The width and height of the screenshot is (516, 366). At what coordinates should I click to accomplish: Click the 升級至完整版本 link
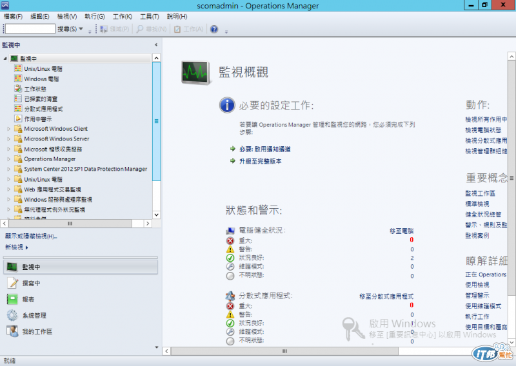(261, 161)
